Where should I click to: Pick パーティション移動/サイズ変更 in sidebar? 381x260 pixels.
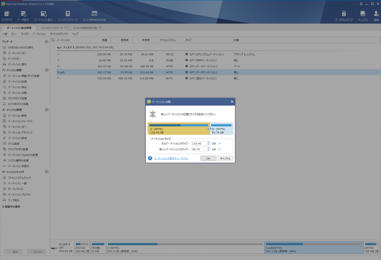tap(23, 76)
